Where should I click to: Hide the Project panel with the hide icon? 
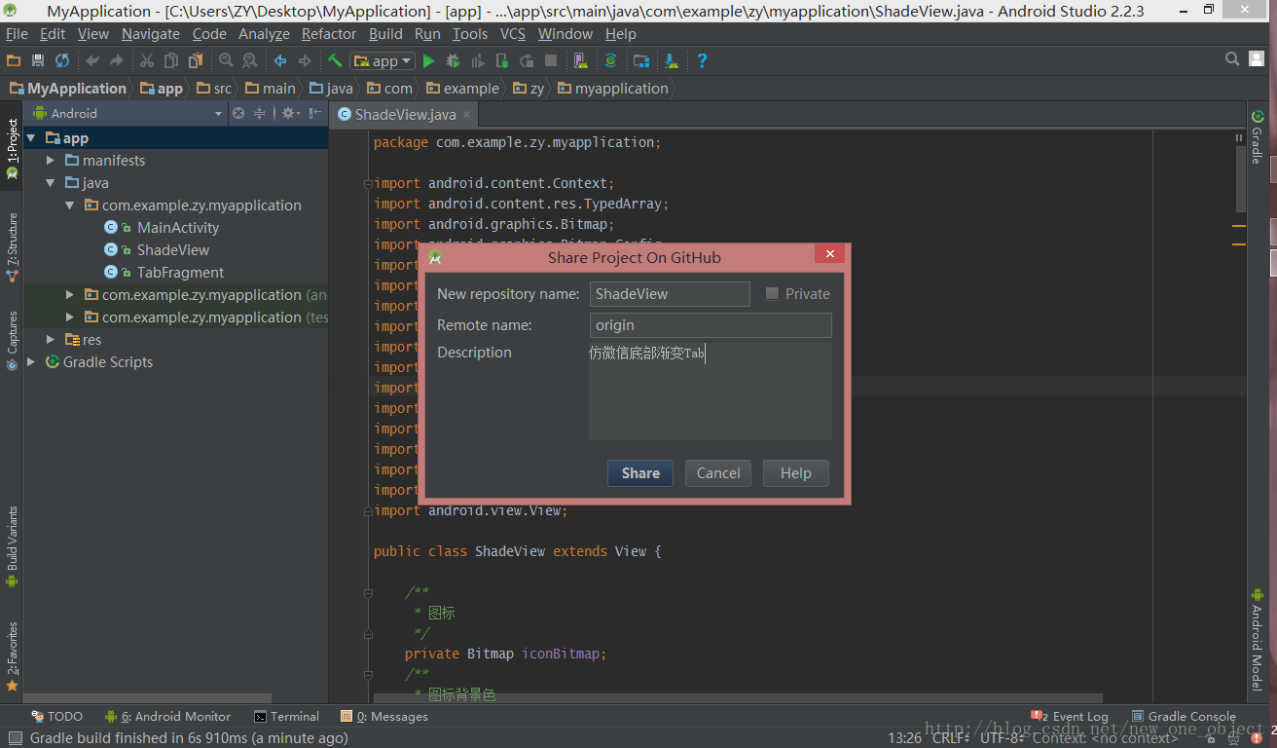(x=315, y=113)
